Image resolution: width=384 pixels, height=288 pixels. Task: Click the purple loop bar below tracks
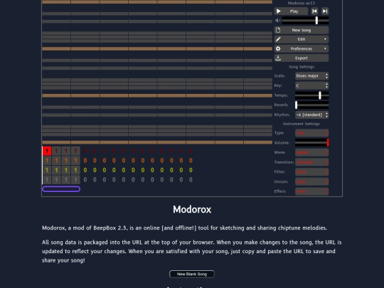61,189
